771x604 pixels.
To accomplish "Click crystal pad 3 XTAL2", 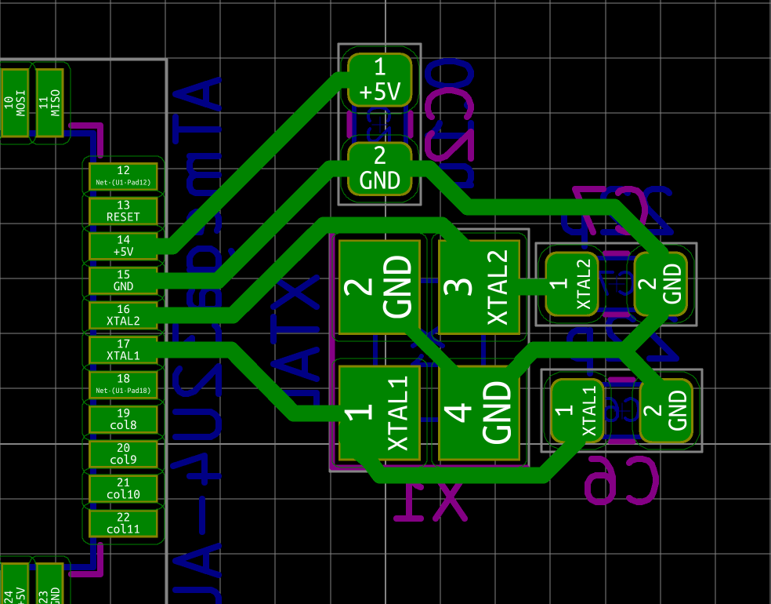I will click(479, 287).
